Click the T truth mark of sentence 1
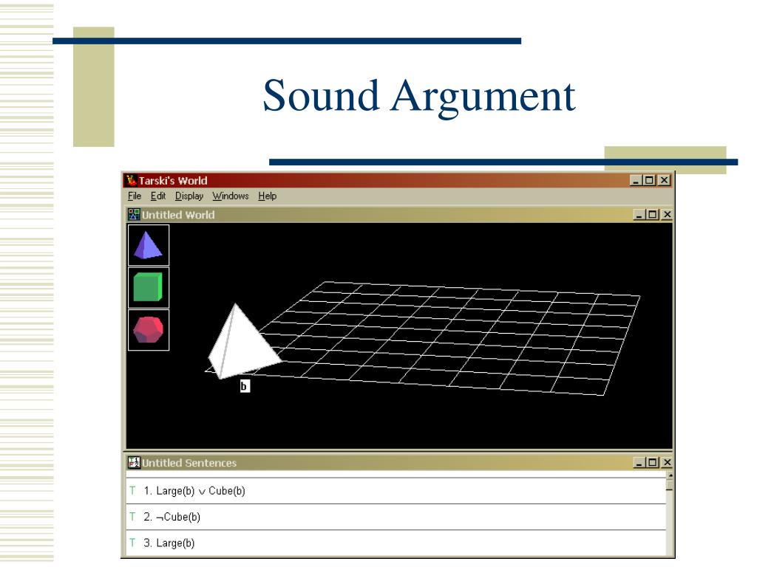The width and height of the screenshot is (757, 567). (x=132, y=491)
